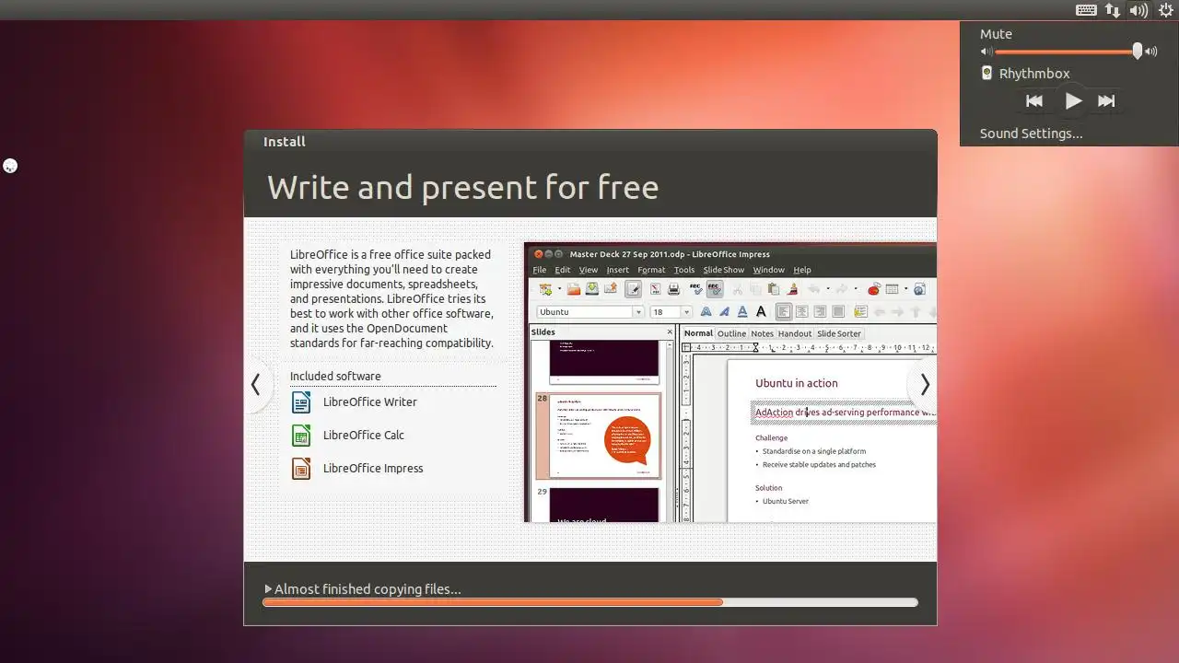Viewport: 1179px width, 663px height.
Task: Click the sound volume indicator icon
Action: [1138, 10]
